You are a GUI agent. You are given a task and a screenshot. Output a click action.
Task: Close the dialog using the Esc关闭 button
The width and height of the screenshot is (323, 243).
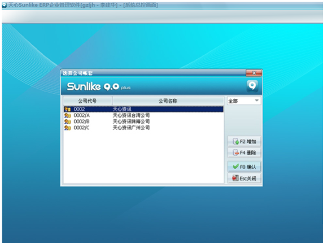(x=244, y=178)
